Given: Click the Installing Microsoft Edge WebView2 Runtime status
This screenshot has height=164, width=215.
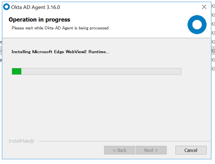Looking at the screenshot, I should (x=60, y=52).
